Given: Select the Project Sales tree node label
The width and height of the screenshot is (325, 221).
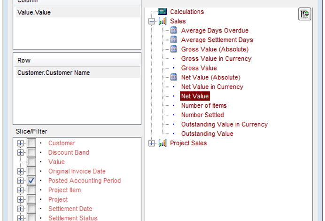Looking at the screenshot, I should pyautogui.click(x=188, y=143).
